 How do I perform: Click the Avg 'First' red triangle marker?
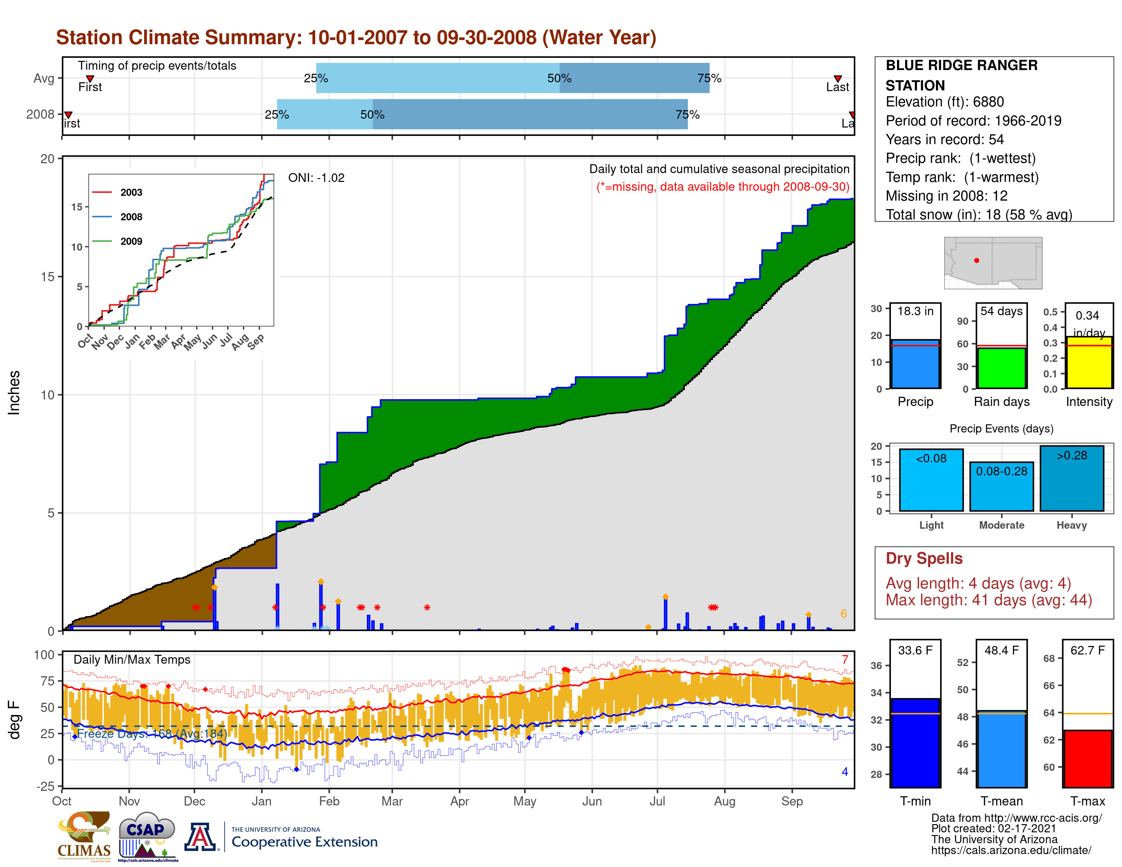90,79
